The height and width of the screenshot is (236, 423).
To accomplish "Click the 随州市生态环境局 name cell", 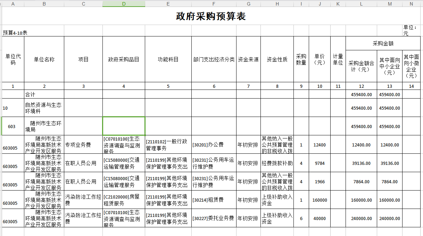I will (44, 126).
